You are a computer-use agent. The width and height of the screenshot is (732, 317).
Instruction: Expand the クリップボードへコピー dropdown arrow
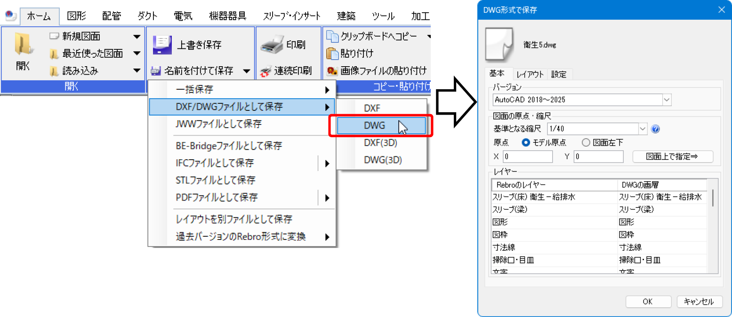pos(429,36)
